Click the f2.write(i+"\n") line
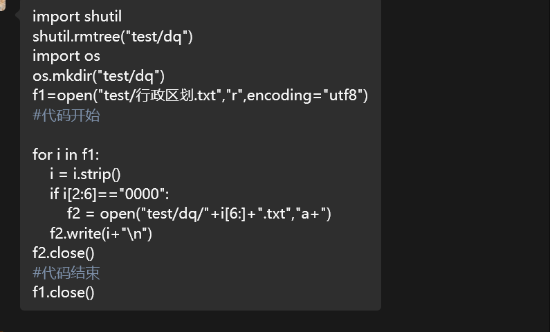 (101, 233)
